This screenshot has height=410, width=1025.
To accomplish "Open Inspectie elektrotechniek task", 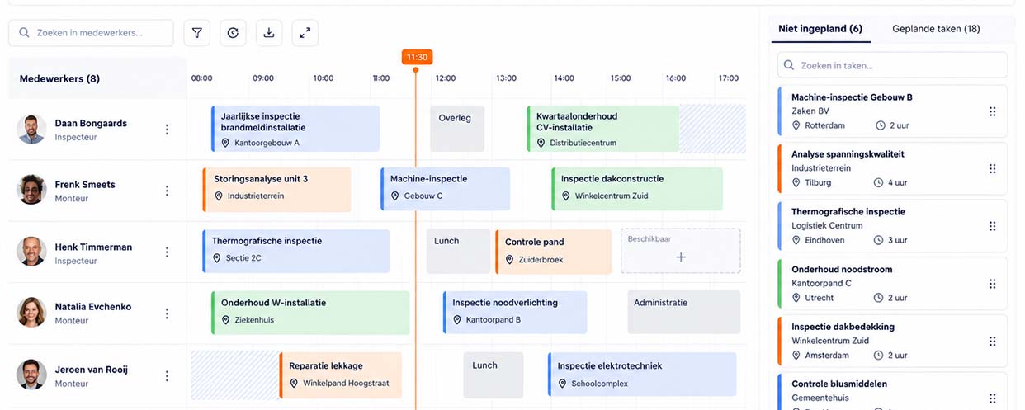I will (642, 375).
